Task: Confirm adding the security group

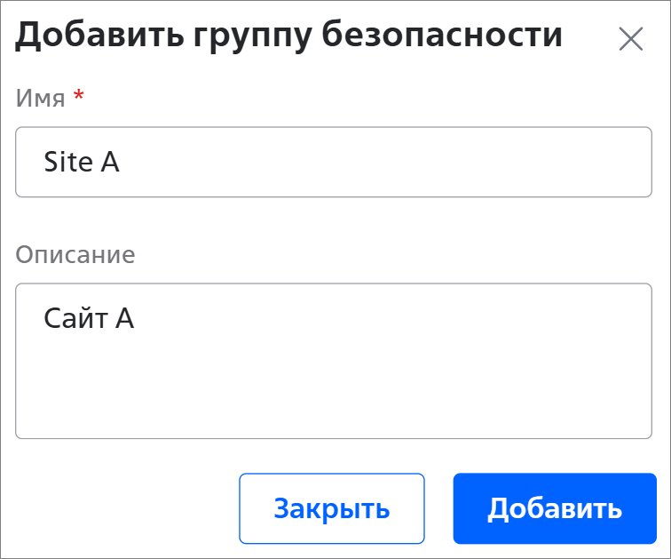Action: 555,508
